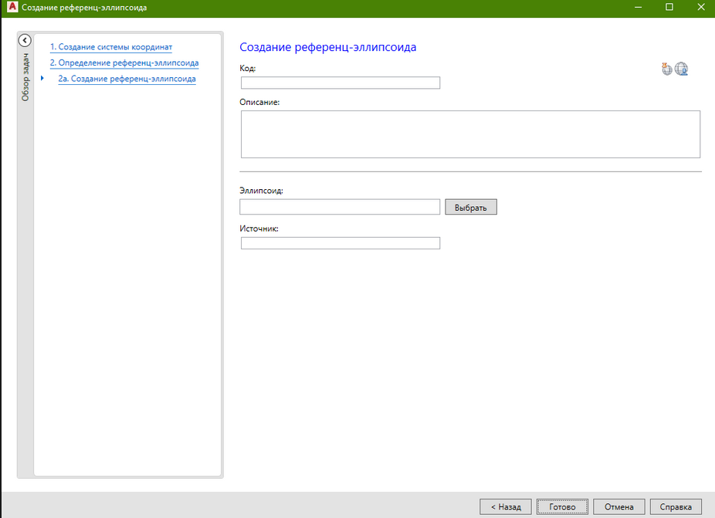This screenshot has width=715, height=518.
Task: Click the Обзор задач vertical label
Action: 25,77
